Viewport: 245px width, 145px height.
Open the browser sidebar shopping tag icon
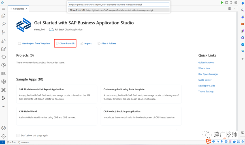tap(242, 17)
